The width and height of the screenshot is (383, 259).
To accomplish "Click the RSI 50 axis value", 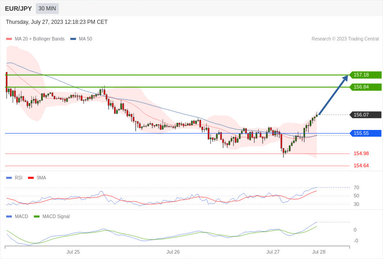I will click(x=356, y=196).
